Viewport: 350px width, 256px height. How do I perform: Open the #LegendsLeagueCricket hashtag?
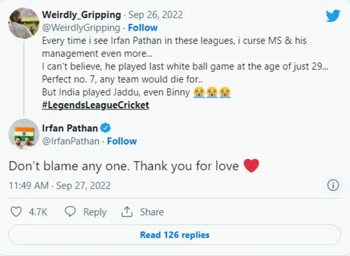pos(95,105)
